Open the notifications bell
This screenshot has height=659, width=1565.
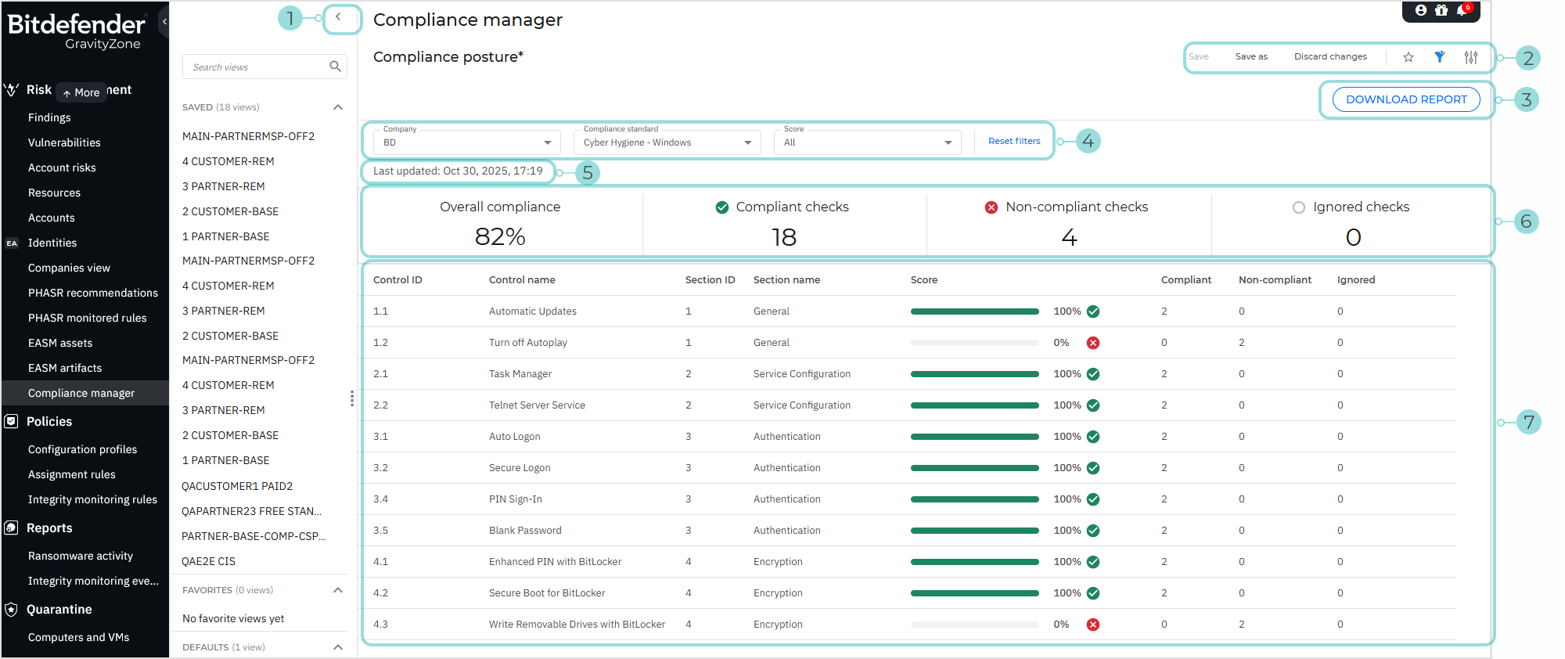(x=1461, y=10)
